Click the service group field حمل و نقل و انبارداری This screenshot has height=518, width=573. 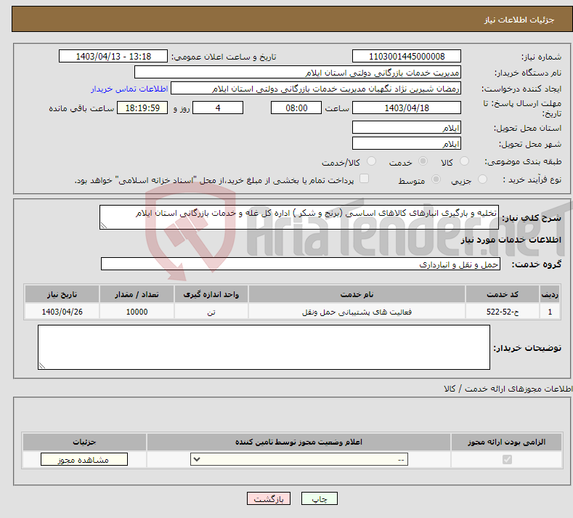point(301,264)
